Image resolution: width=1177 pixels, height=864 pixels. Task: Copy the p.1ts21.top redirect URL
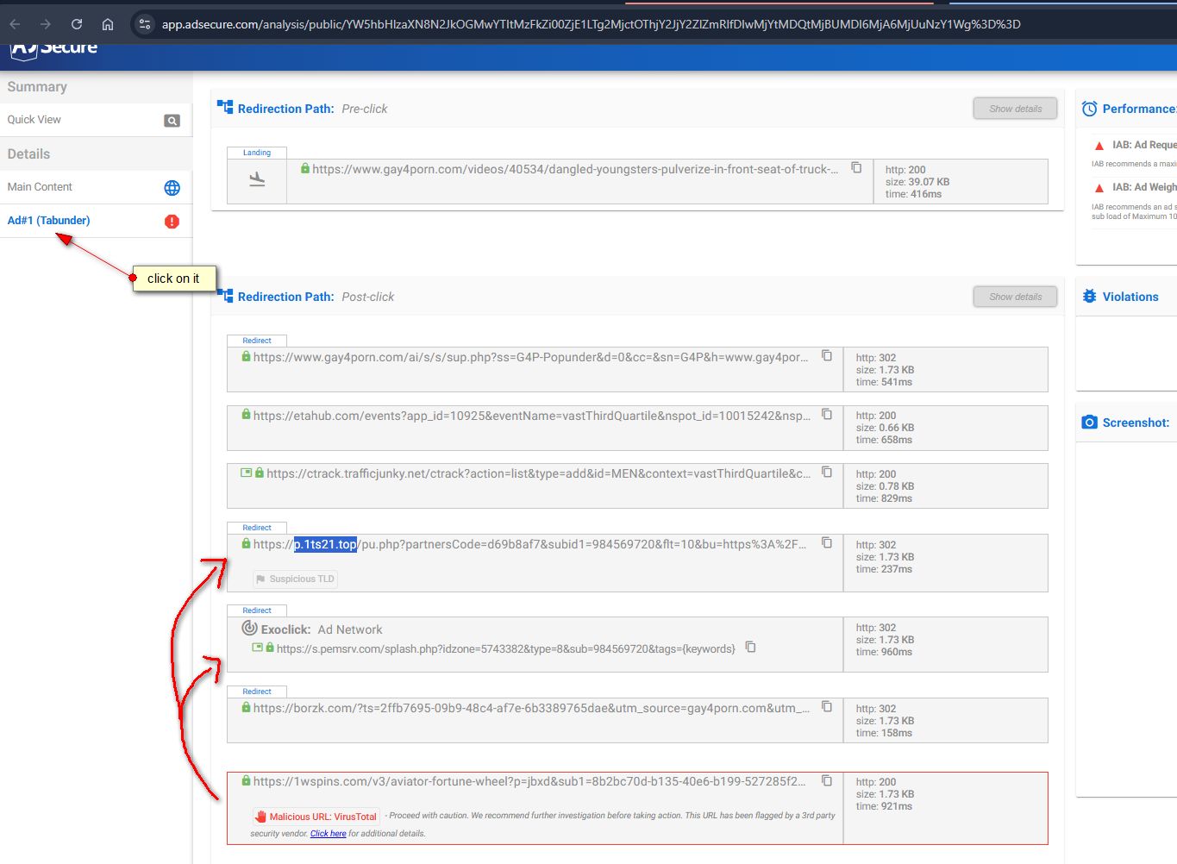[827, 543]
